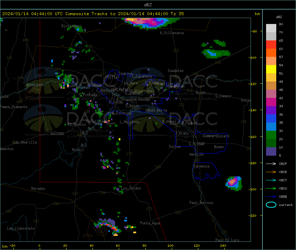The width and height of the screenshot is (296, 250).
Task: Click the C_Española location label
Action: tap(142, 76)
